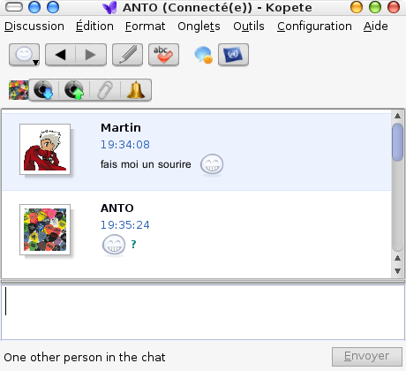Screen dimensions: 406x371
Task: Click the message text 'fais moi un sourire'
Action: 146,164
